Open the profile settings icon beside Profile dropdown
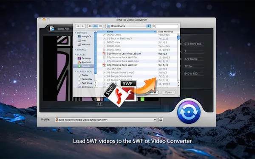255x159 pixels. tap(161, 120)
